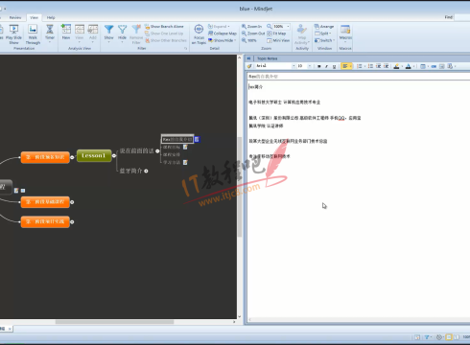The image size is (470, 345).
Task: Click the font color button
Action: coord(408,66)
